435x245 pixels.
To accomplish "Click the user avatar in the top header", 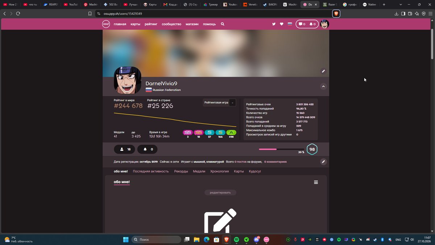I will click(x=324, y=24).
